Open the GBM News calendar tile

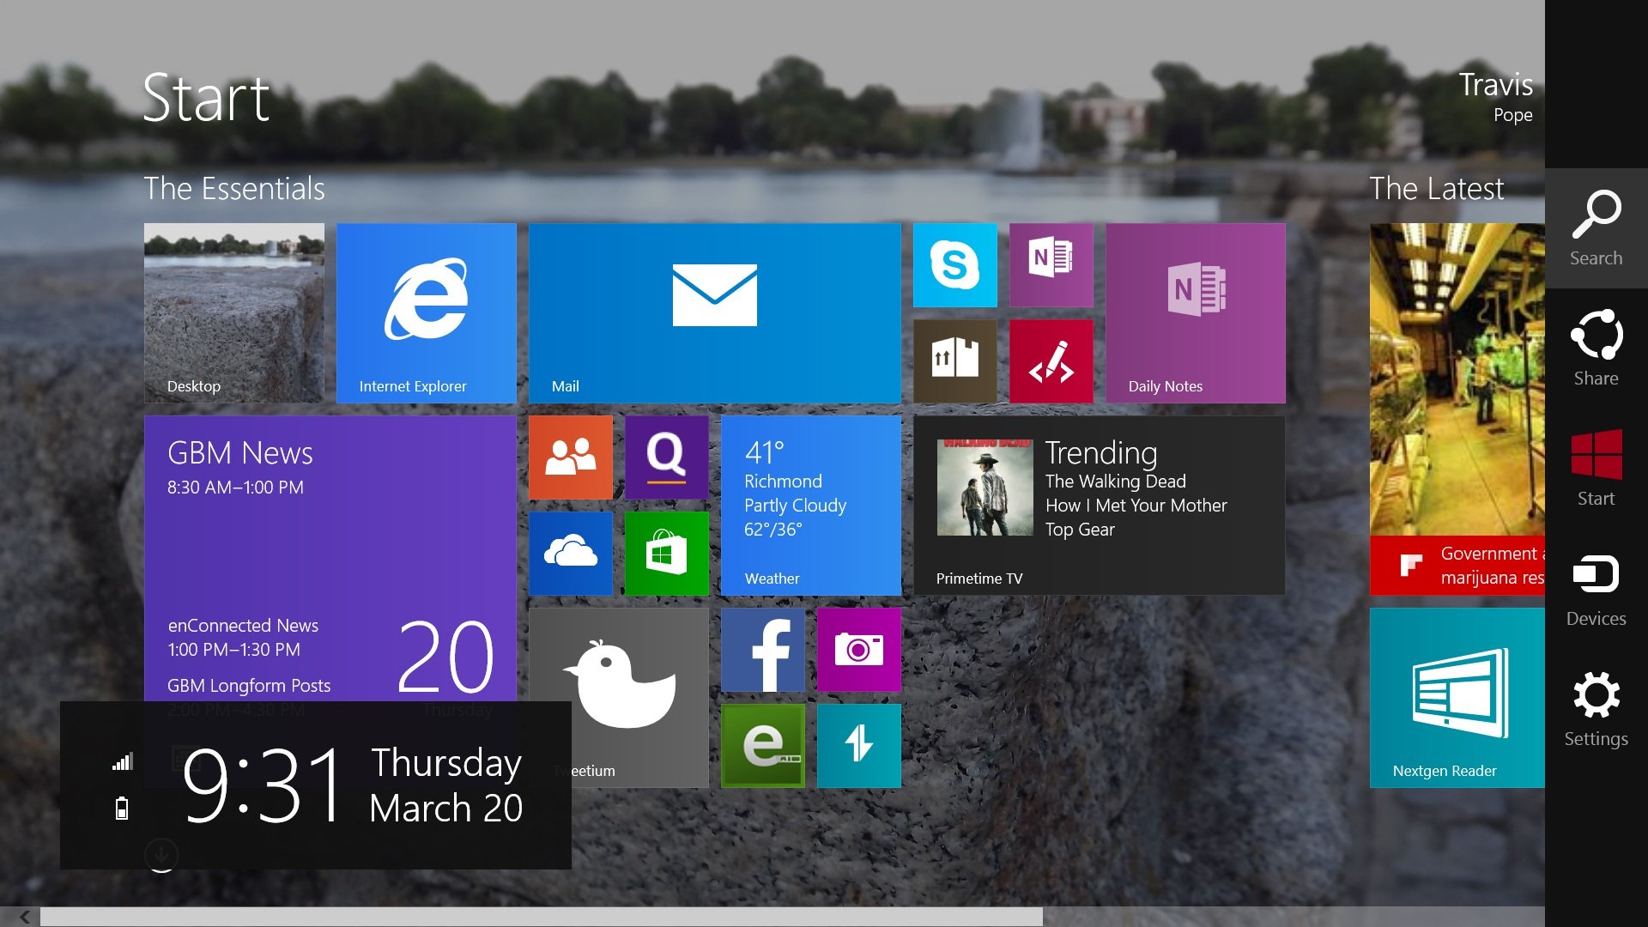point(330,558)
